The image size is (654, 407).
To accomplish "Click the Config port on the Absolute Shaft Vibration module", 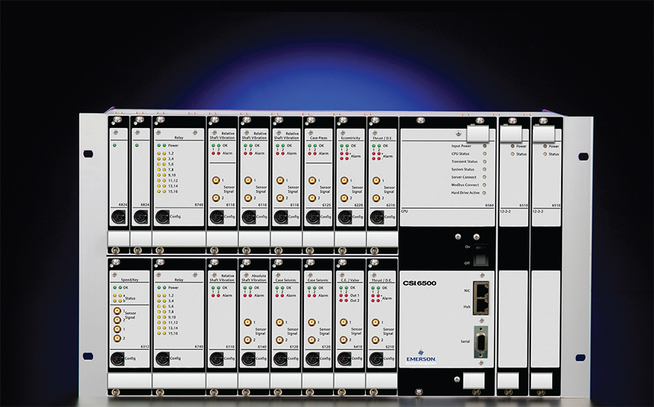I will [248, 358].
